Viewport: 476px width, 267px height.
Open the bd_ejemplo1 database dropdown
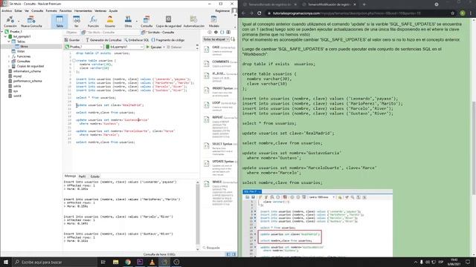coord(124,47)
